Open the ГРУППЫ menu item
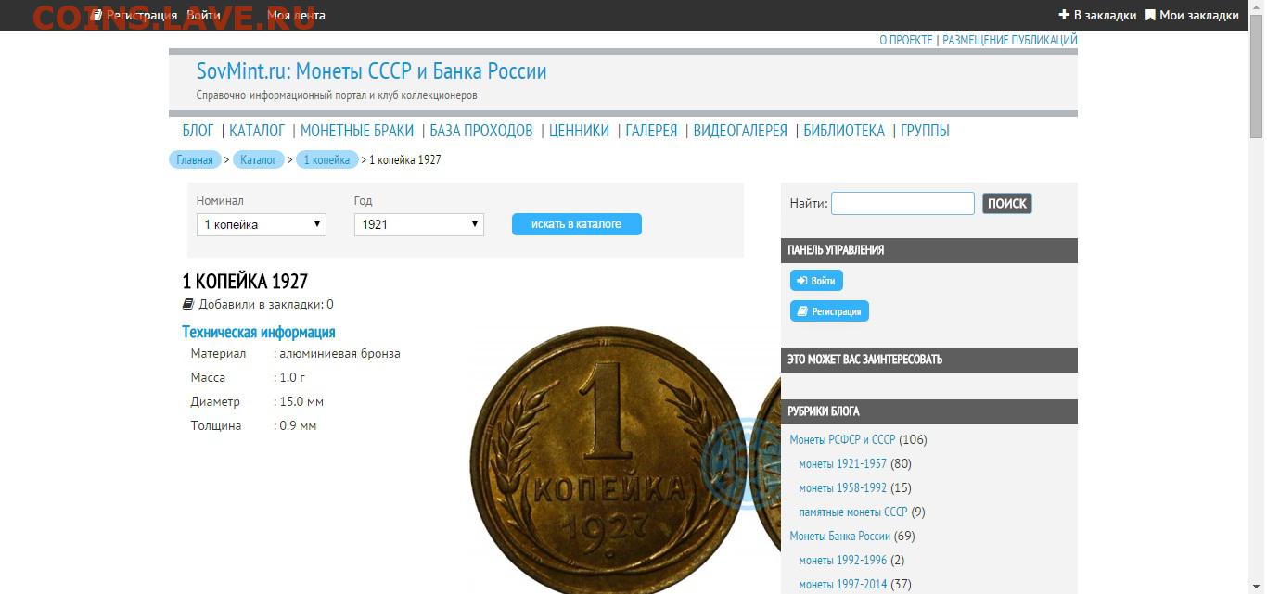The height and width of the screenshot is (594, 1267). 925,131
